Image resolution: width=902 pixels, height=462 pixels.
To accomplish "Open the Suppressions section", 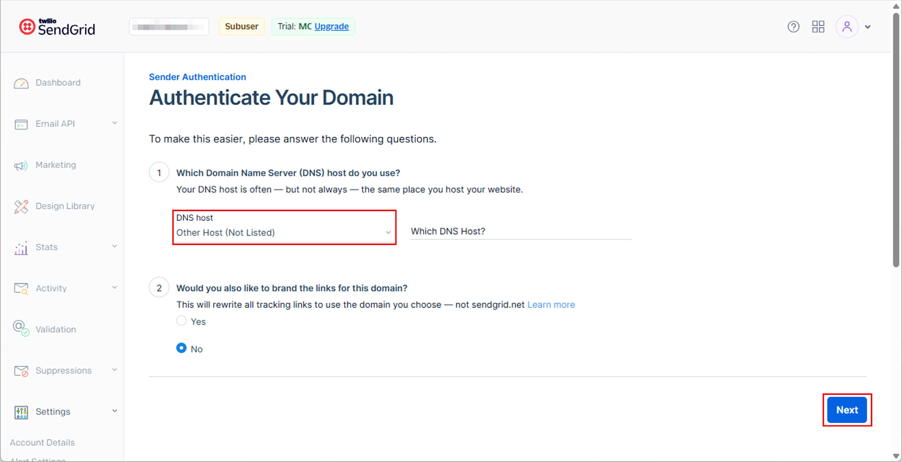I will click(x=64, y=370).
